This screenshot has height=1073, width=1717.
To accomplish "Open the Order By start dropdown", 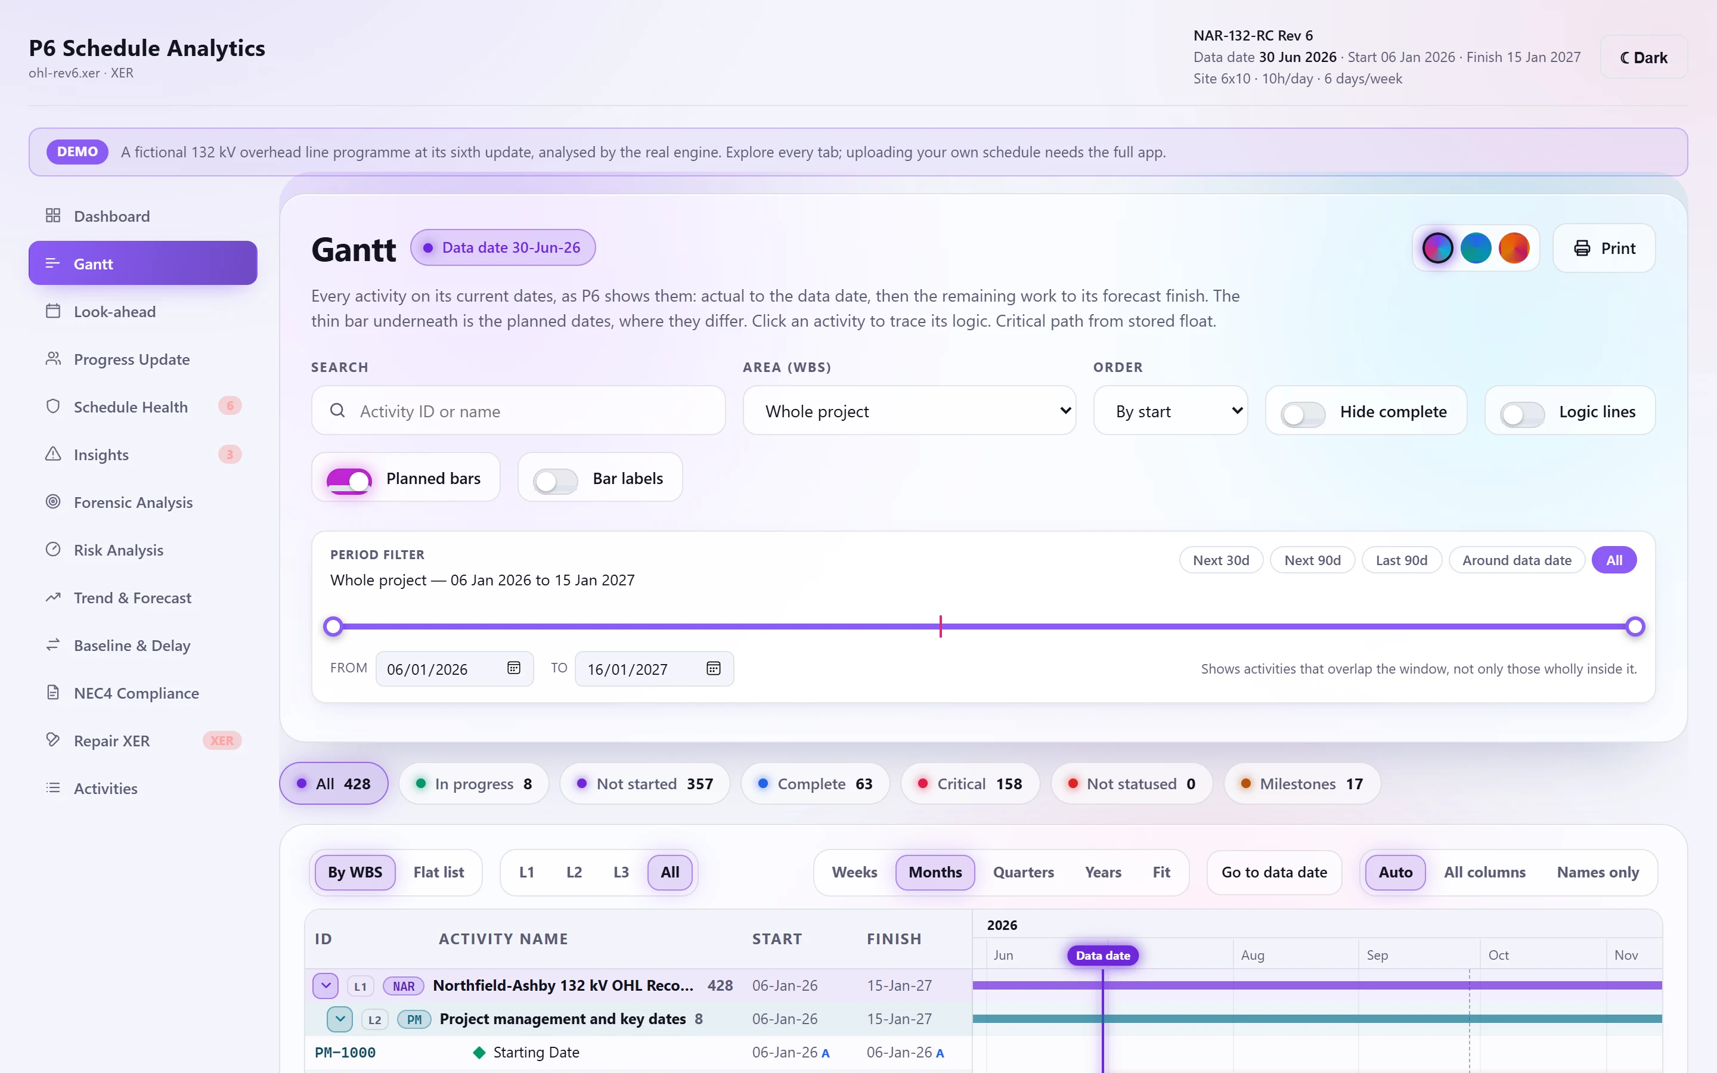I will click(x=1171, y=411).
